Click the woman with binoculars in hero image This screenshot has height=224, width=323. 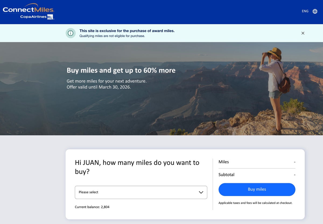[273, 81]
